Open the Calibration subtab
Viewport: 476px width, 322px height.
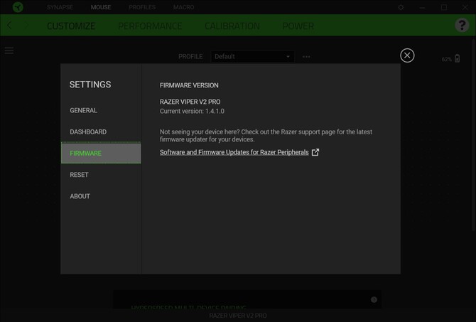[232, 26]
